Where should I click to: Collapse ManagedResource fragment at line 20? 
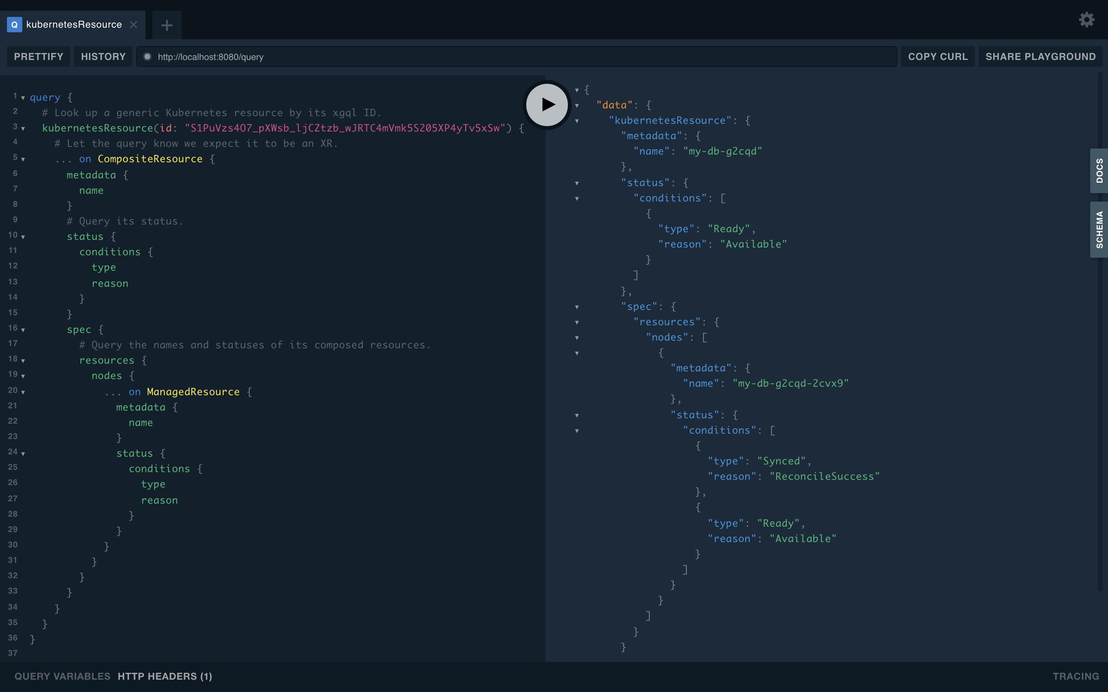(23, 392)
